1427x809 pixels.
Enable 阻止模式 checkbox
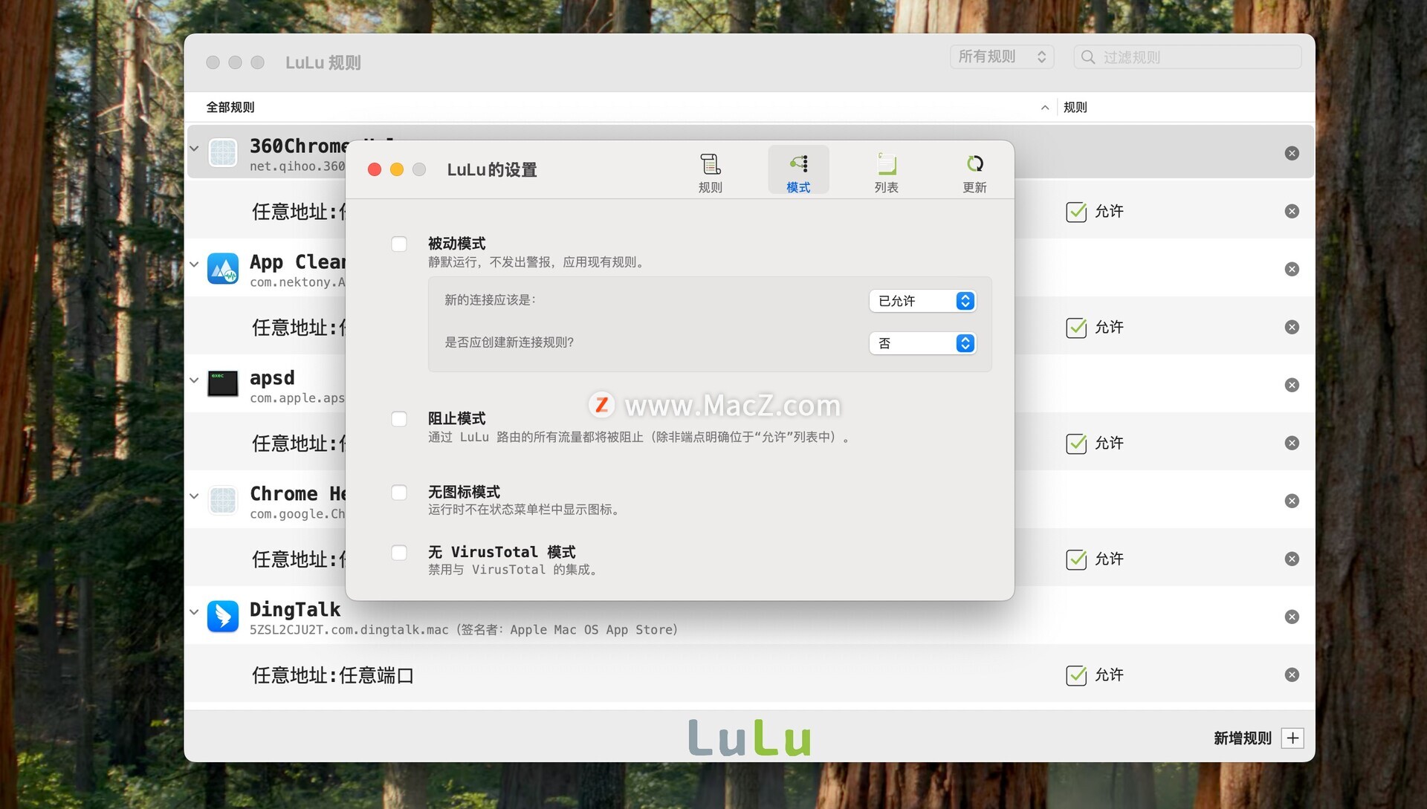coord(399,419)
